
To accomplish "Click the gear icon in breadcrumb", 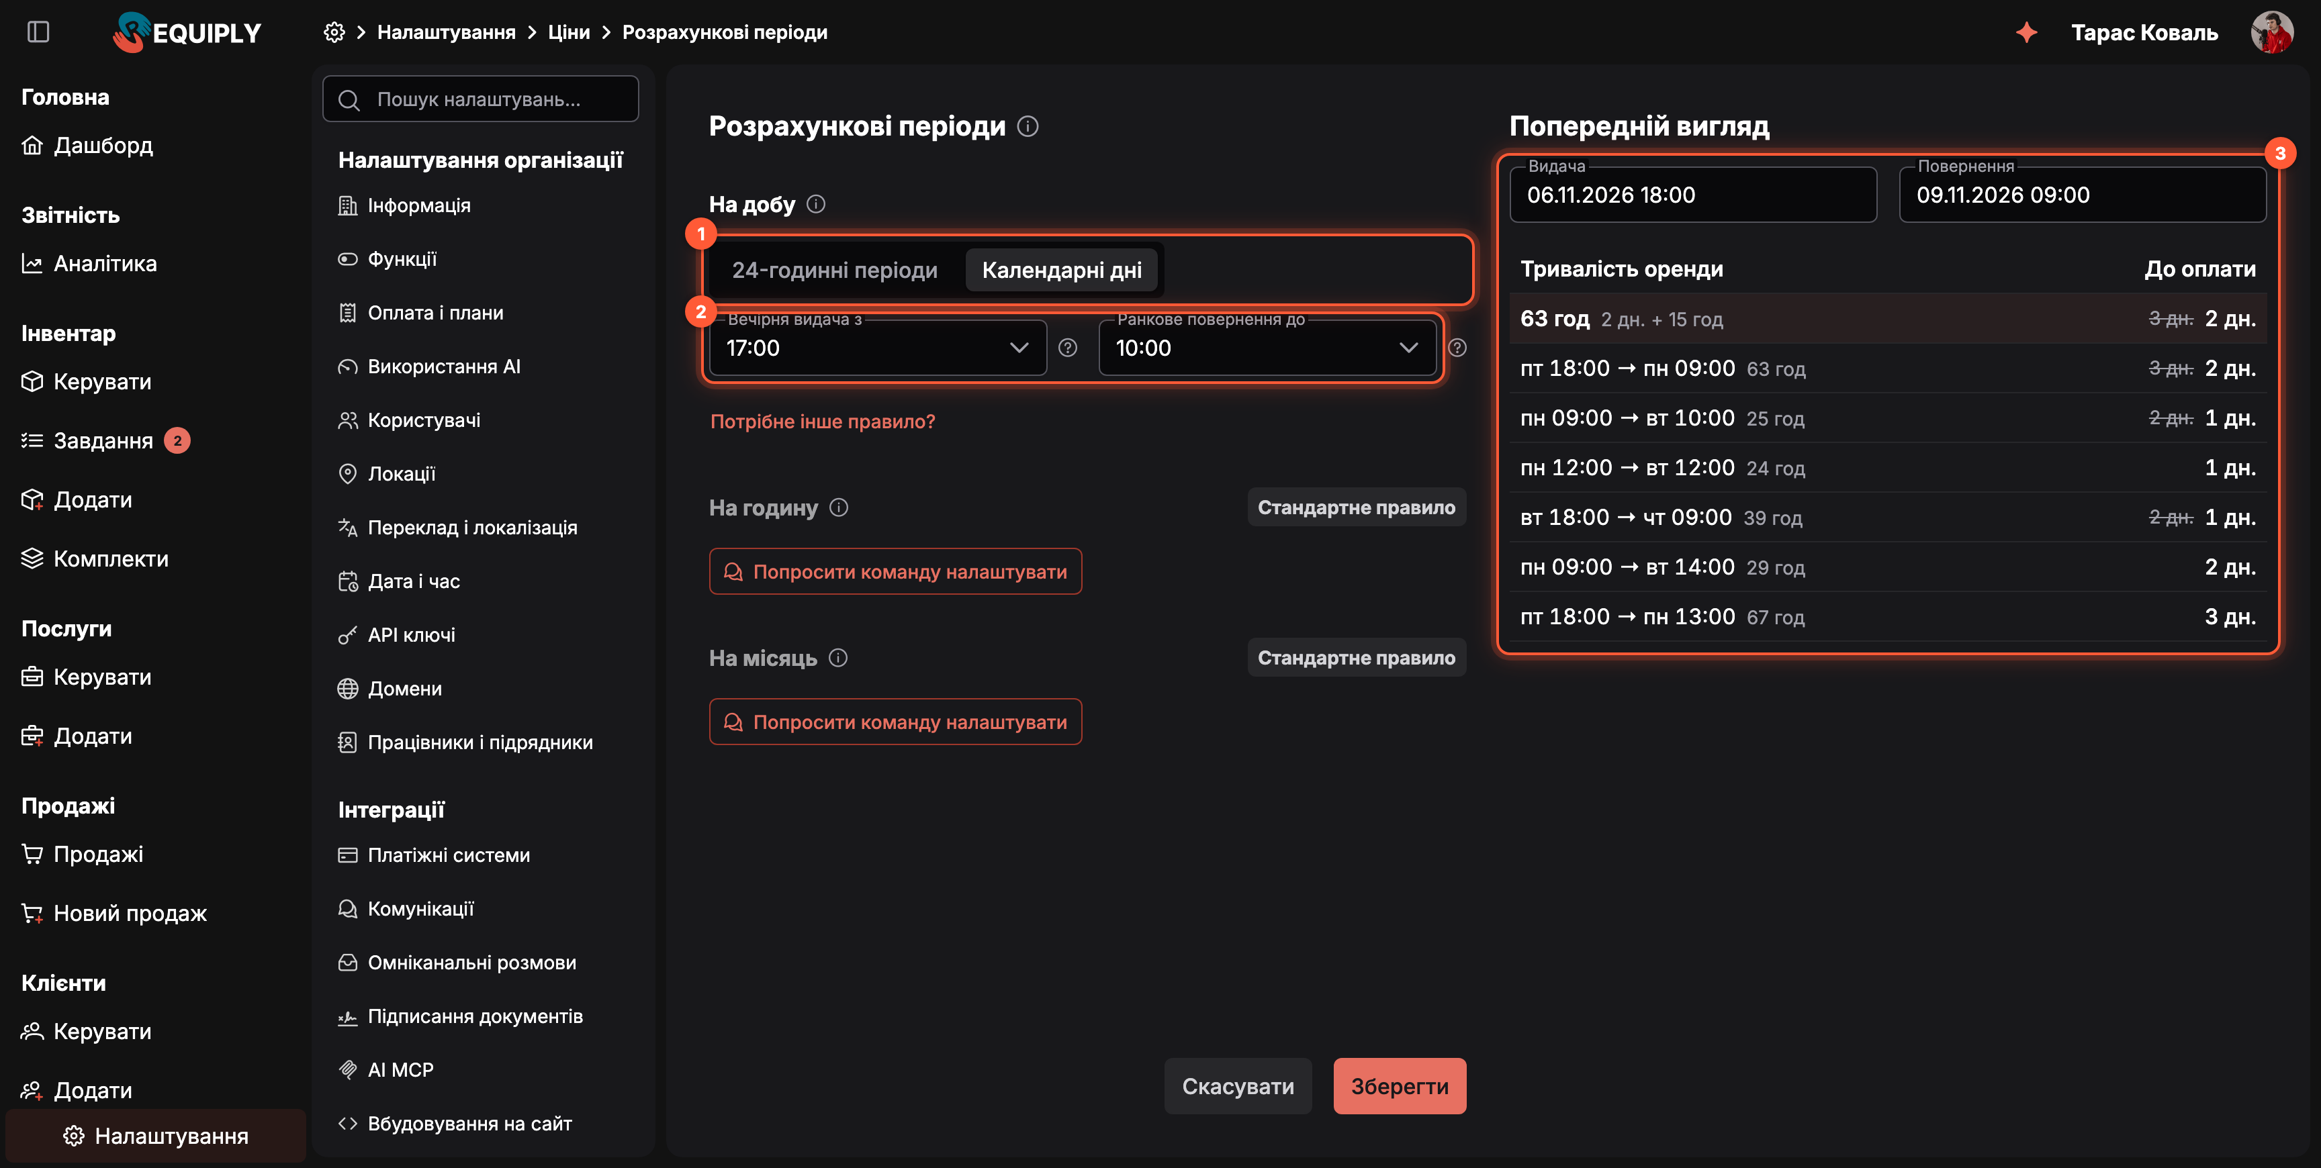I will click(x=334, y=32).
